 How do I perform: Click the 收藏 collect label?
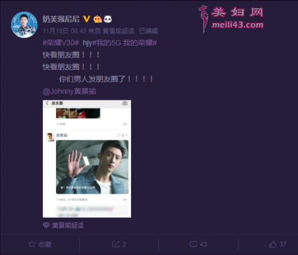(45, 244)
